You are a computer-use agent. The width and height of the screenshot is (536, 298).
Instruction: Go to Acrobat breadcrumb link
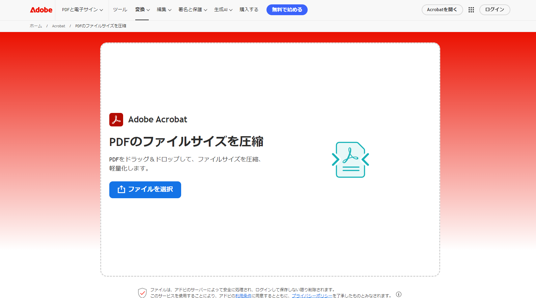(59, 26)
